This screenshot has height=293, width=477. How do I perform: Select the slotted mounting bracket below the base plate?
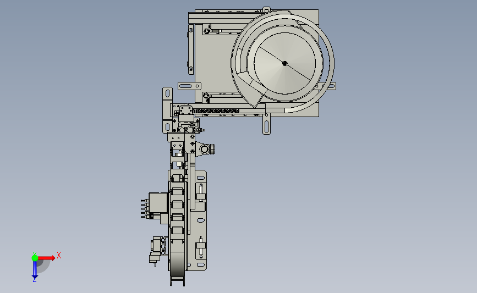266,125
